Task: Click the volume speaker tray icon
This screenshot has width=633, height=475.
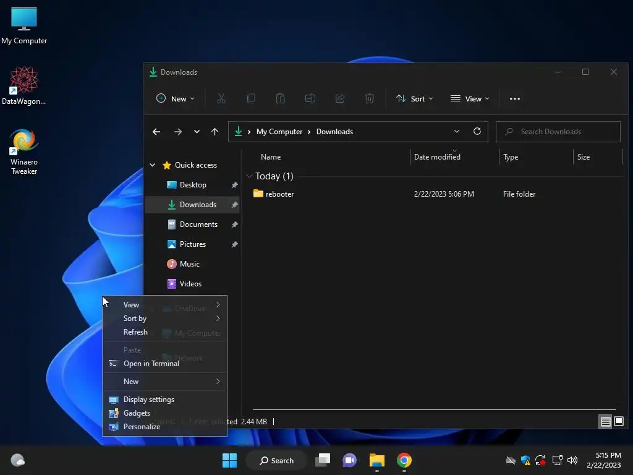Action: click(572, 460)
